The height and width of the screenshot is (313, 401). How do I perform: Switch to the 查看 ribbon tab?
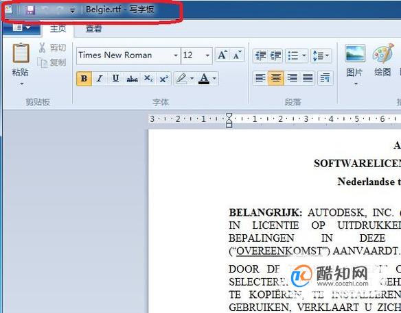94,28
